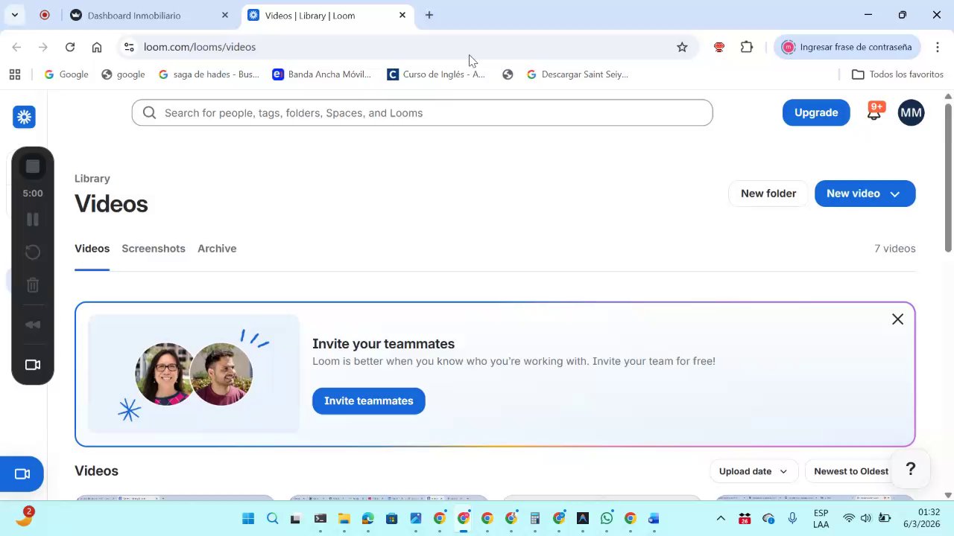Open WhatsApp from the taskbar
The height and width of the screenshot is (536, 954).
[x=606, y=519]
